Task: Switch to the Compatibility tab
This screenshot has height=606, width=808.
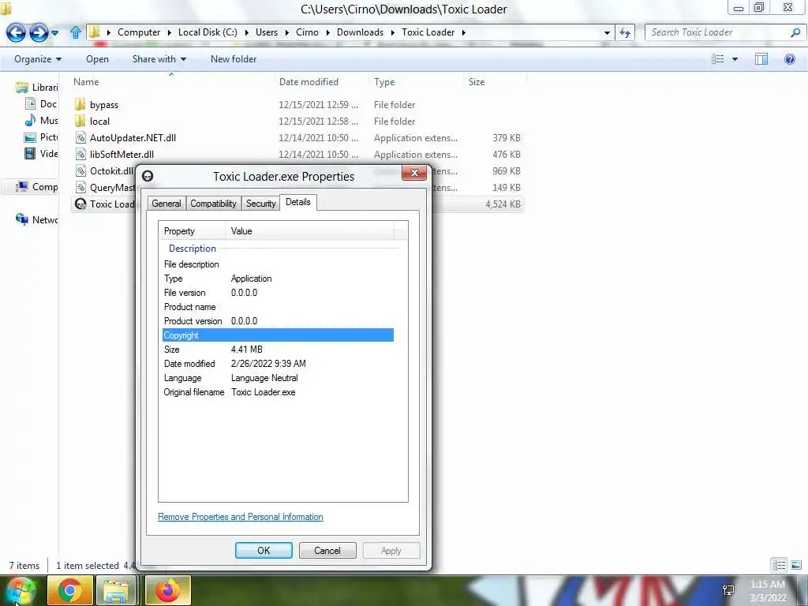Action: 213,204
